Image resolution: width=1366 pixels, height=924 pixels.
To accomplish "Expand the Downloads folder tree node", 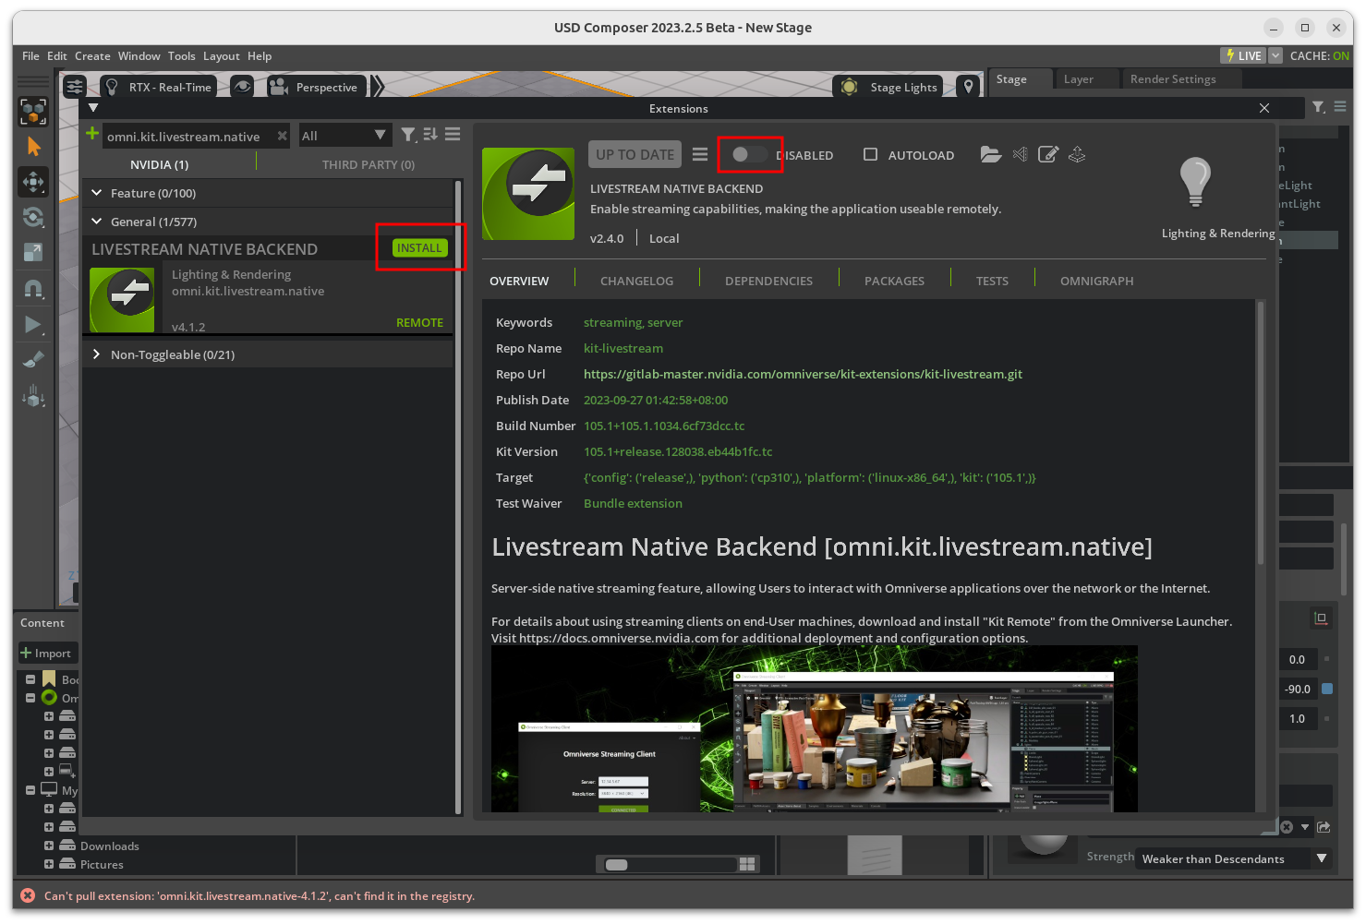I will [x=49, y=846].
